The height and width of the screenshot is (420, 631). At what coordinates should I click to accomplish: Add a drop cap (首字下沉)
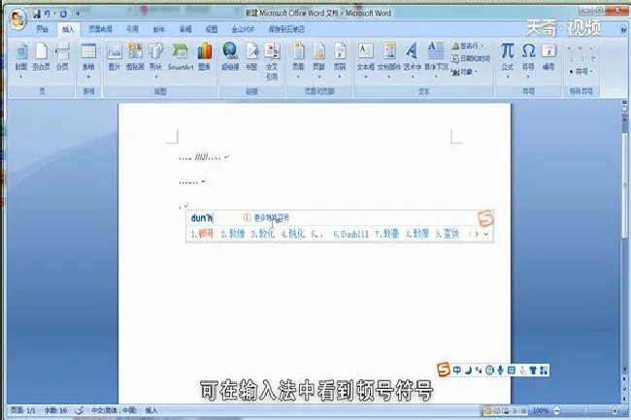point(436,60)
